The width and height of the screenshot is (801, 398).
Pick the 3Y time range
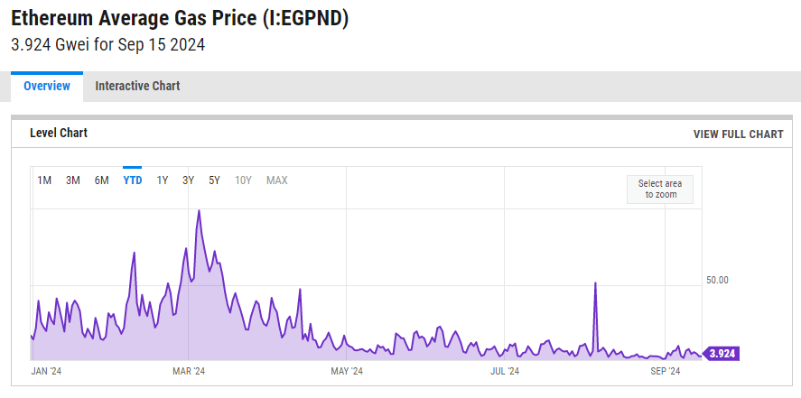pos(189,180)
